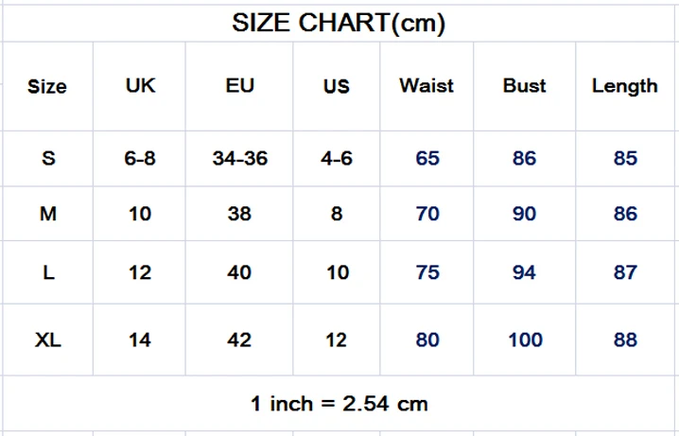Click the EU column header cell
Image resolution: width=679 pixels, height=436 pixels.
(x=239, y=87)
